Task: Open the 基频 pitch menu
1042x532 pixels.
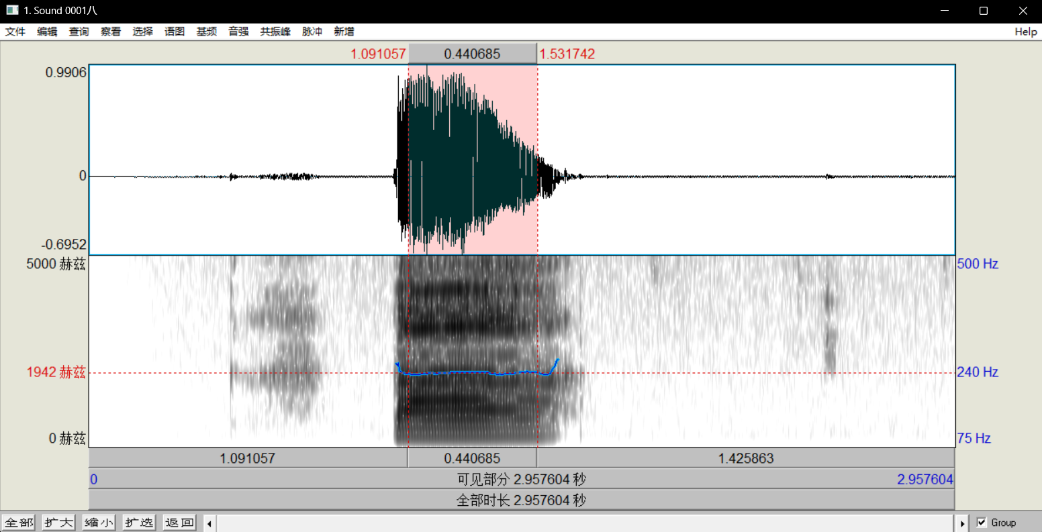Action: coord(206,32)
